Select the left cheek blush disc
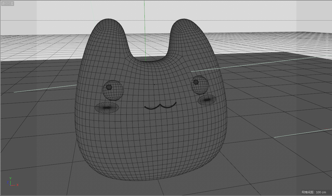This screenshot has height=196, width=332. coord(107,107)
